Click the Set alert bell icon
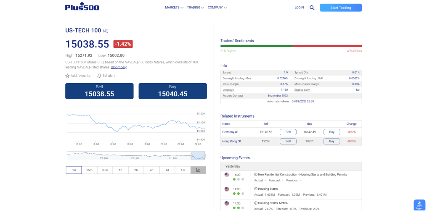This screenshot has height=215, width=427. pos(99,76)
